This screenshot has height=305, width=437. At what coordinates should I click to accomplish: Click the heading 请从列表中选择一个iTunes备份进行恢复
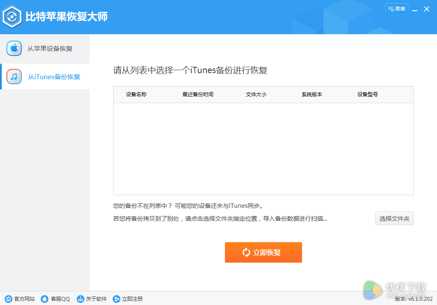[x=190, y=70]
